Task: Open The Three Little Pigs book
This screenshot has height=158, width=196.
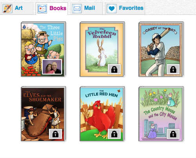Action: 43,49
